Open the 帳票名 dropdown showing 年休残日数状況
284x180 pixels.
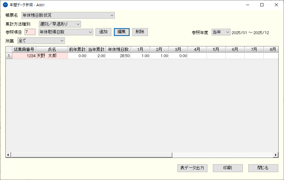68,15
